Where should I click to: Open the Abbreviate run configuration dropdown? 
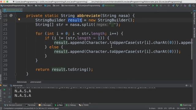pyautogui.click(x=143, y=5)
